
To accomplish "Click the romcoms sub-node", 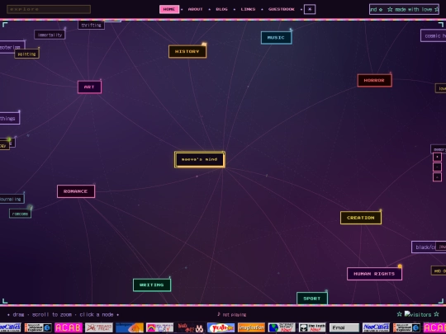I will 20,214.
